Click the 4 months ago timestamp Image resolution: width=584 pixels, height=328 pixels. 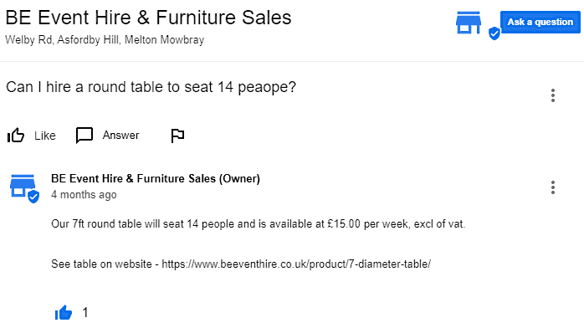(84, 195)
